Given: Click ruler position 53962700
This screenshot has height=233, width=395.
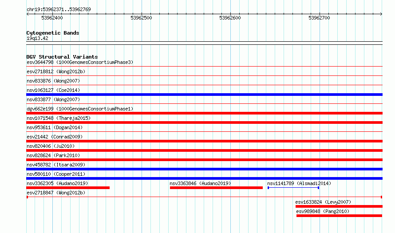Looking at the screenshot, I should pos(319,18).
